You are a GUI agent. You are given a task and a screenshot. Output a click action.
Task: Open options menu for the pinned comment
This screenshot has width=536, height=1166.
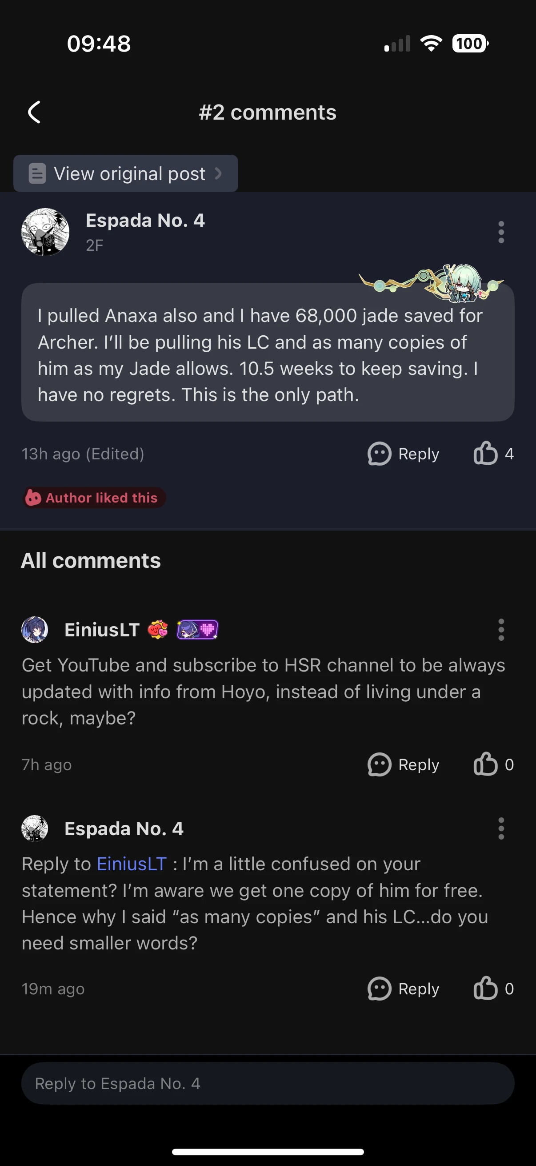[501, 232]
